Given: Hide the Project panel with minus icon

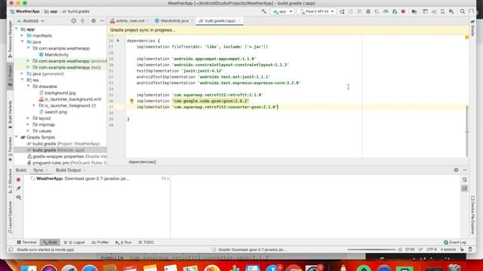Looking at the screenshot, I should 103,21.
